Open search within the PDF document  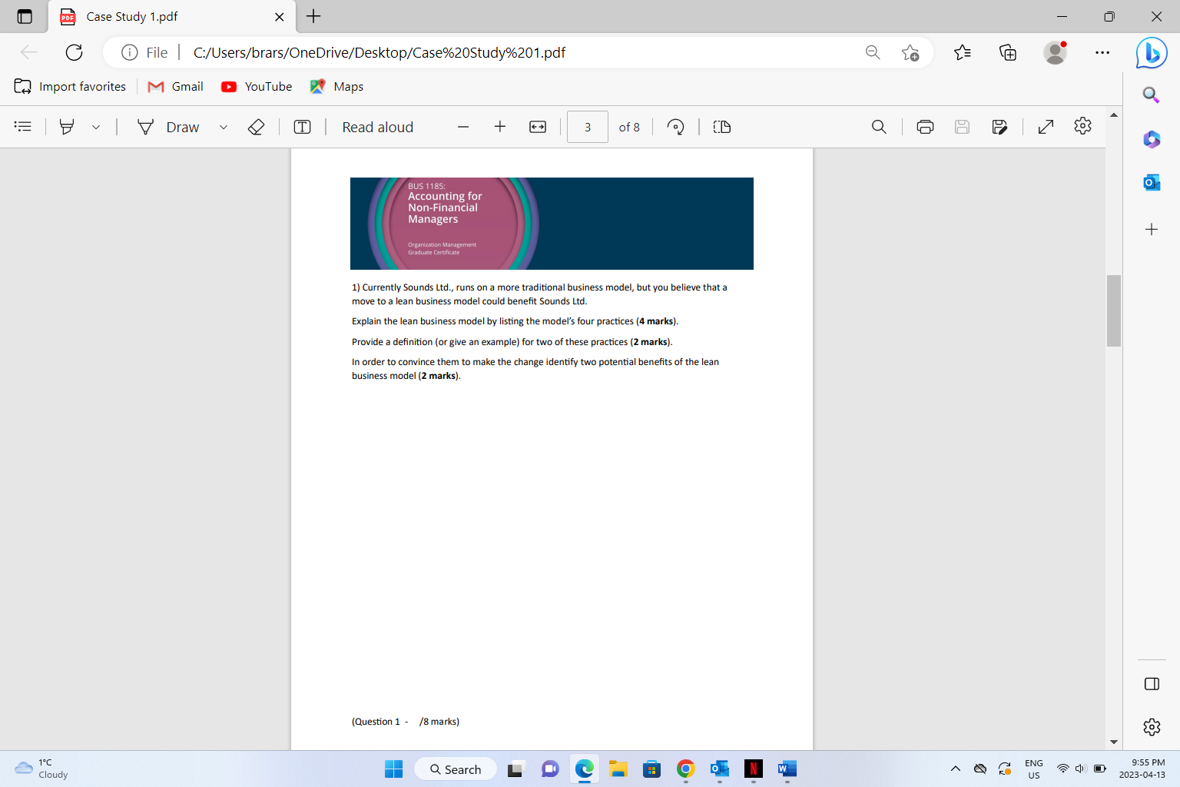tap(879, 127)
